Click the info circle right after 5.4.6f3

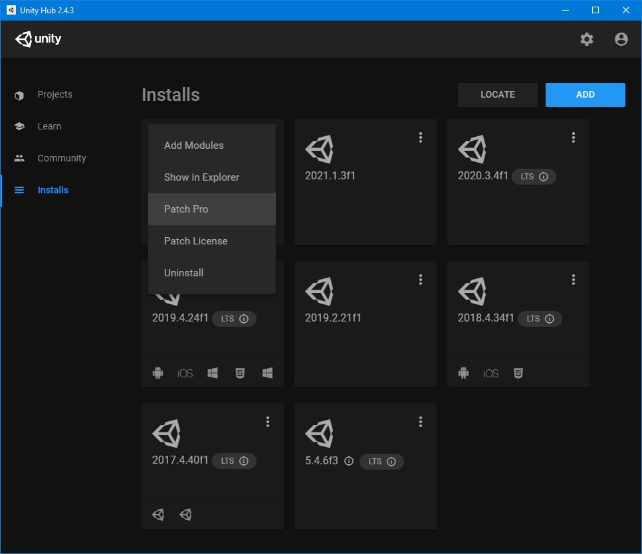349,461
